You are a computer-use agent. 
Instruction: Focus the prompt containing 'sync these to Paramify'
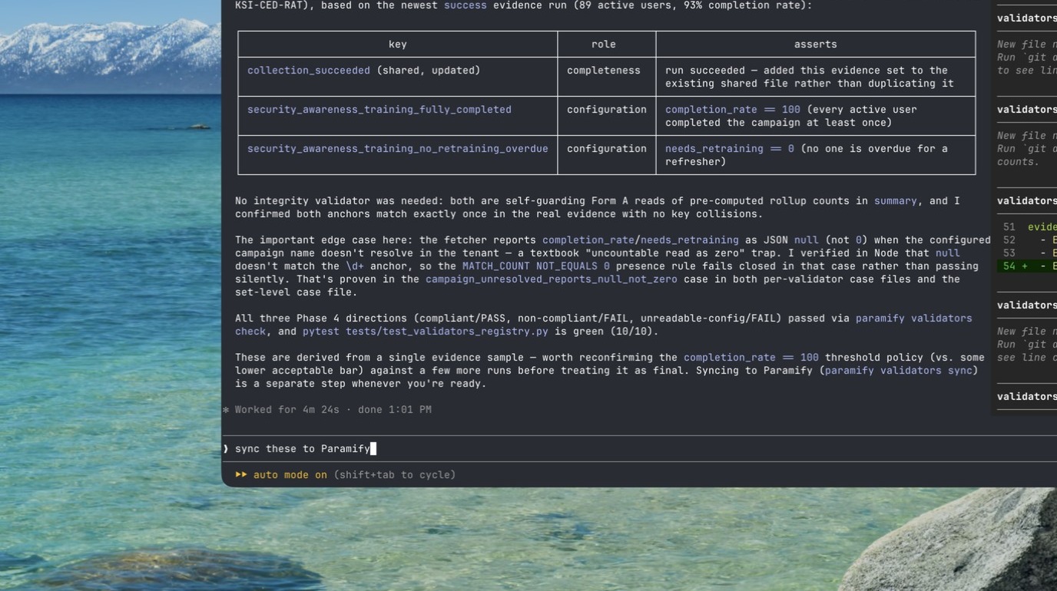tap(639, 449)
